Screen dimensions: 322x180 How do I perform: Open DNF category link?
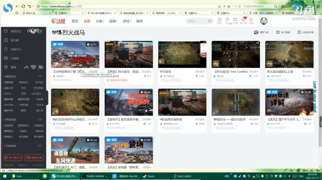23,88
